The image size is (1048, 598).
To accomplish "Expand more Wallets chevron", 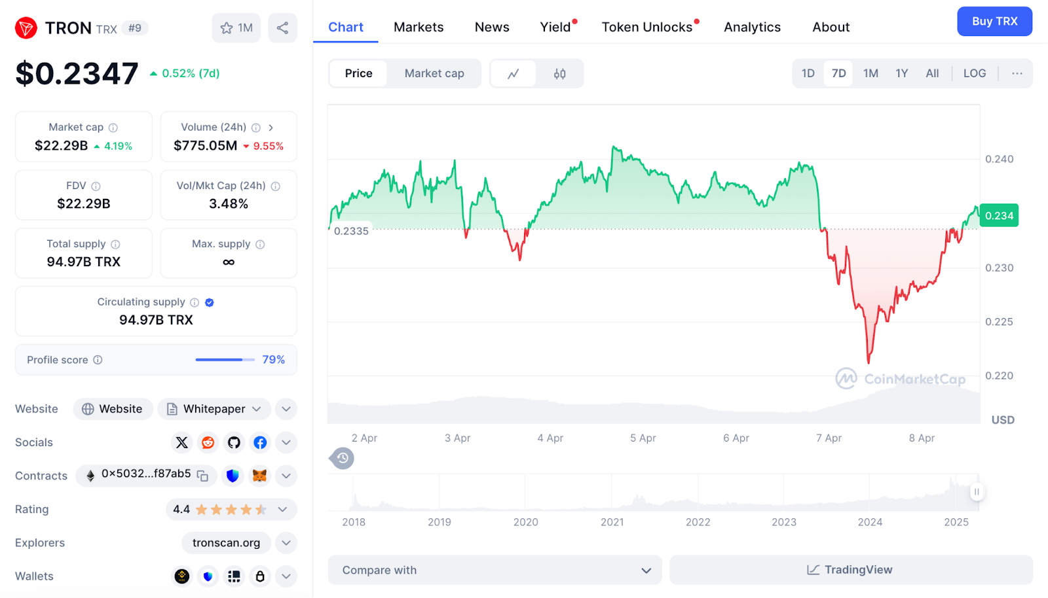I will [286, 576].
